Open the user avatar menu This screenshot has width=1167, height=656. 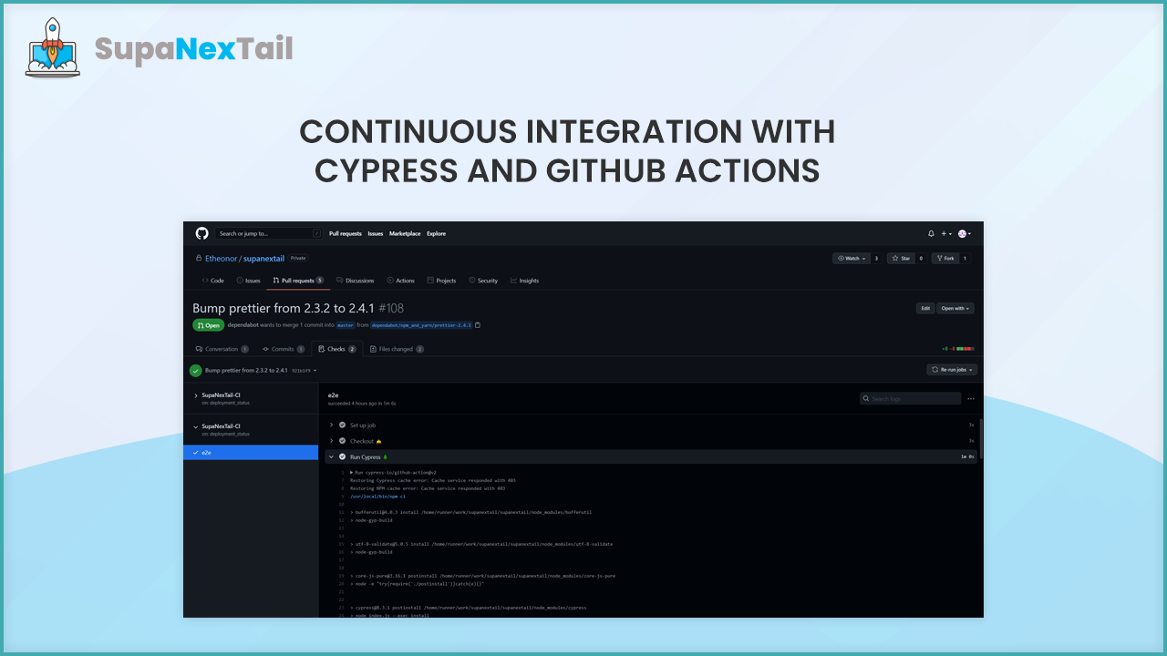964,233
